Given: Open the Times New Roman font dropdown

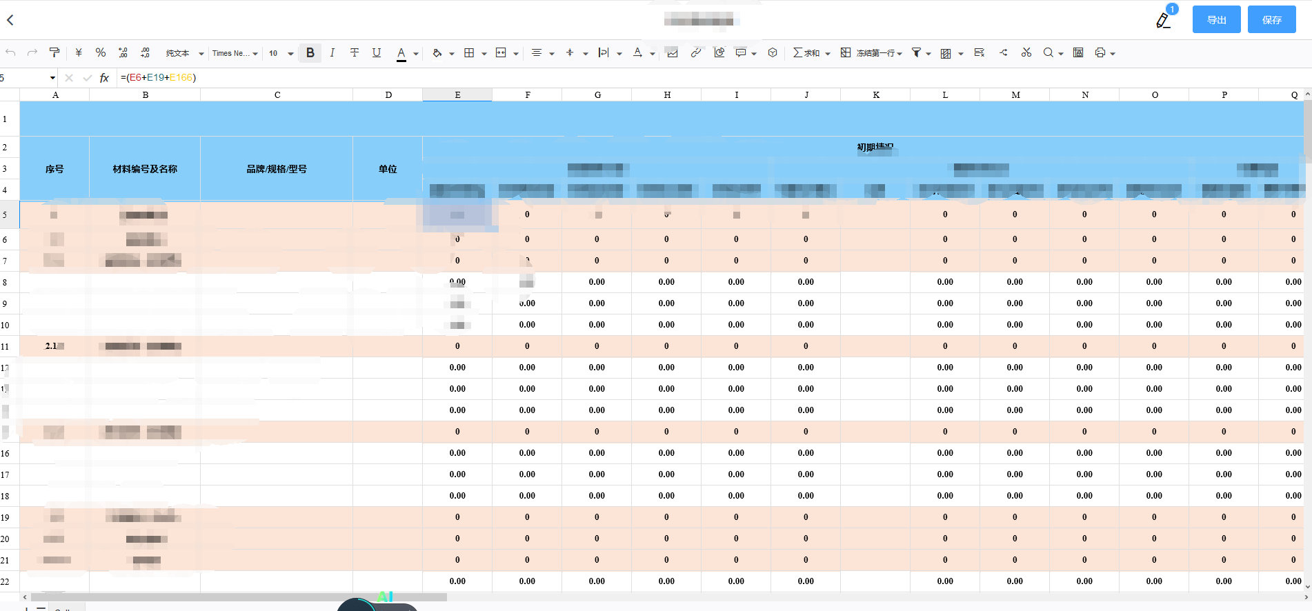Looking at the screenshot, I should (235, 53).
